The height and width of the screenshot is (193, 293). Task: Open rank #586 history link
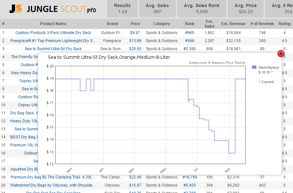click(190, 41)
